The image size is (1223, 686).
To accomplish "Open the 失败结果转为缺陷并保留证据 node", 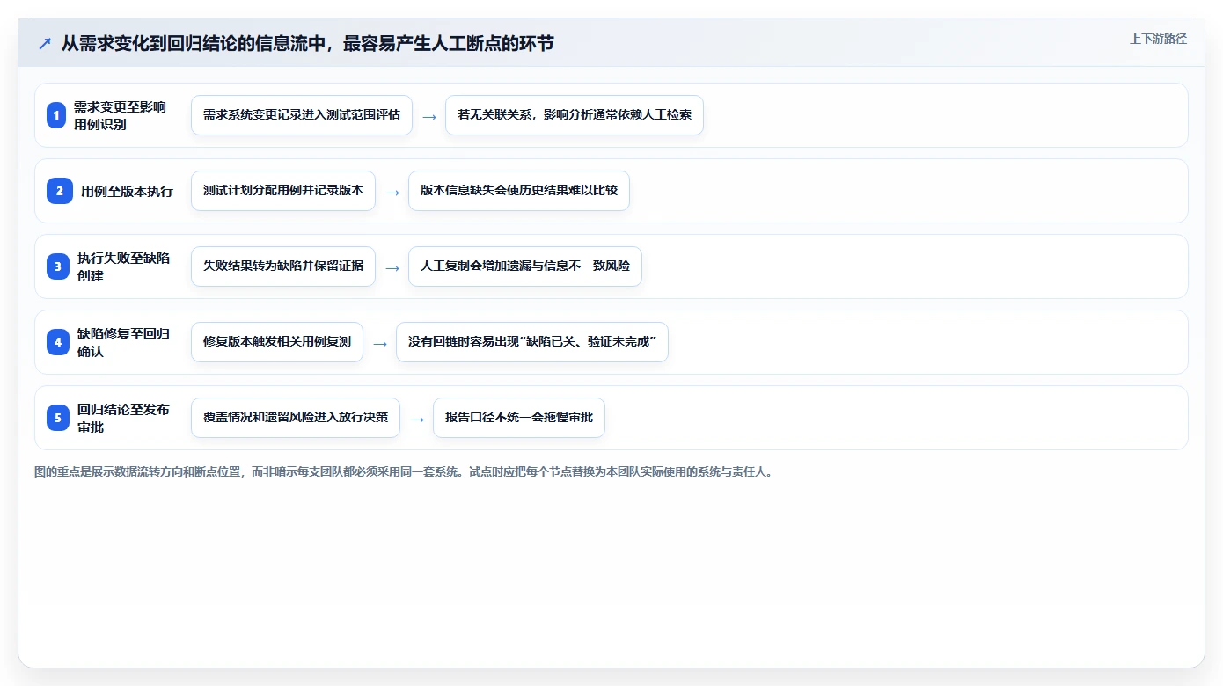I will pos(283,266).
